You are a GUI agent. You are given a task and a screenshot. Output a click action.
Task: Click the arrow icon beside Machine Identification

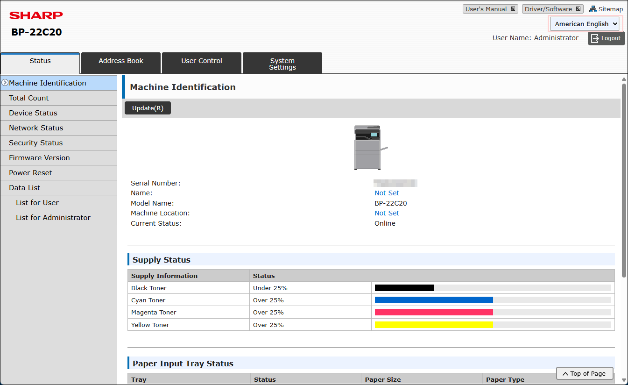[x=5, y=83]
